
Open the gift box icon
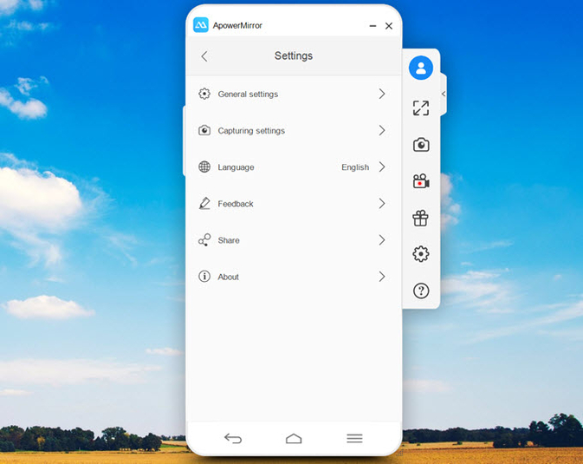(420, 218)
